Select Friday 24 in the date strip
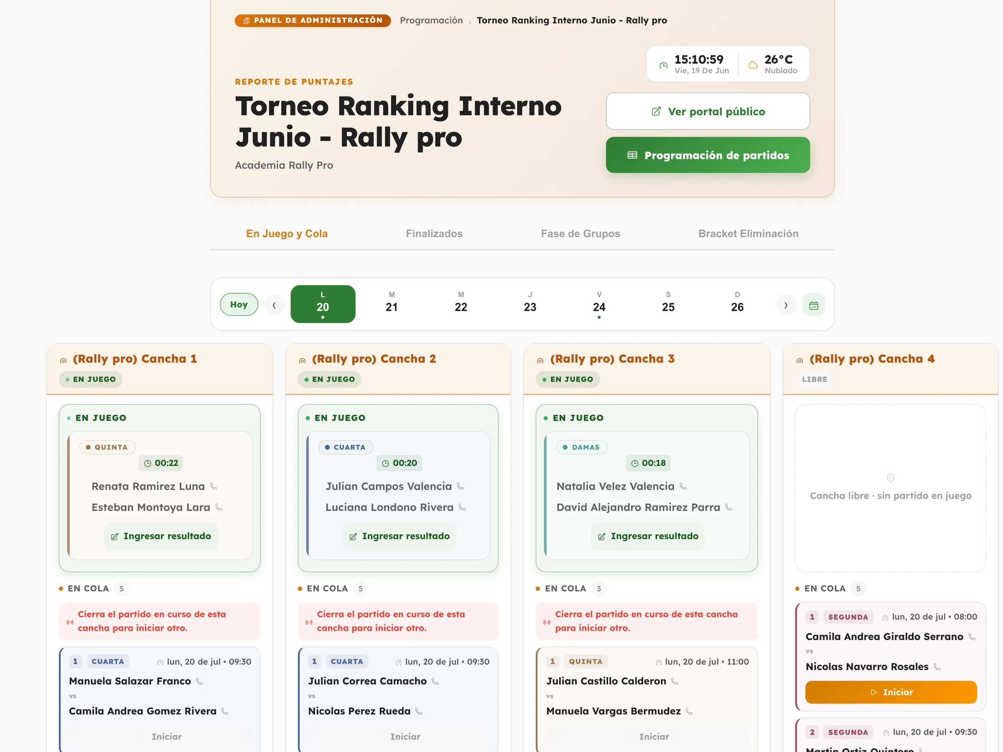This screenshot has height=752, width=1003. click(599, 304)
